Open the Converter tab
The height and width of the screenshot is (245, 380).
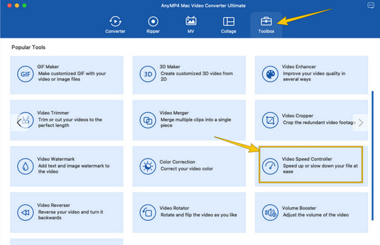pyautogui.click(x=115, y=25)
